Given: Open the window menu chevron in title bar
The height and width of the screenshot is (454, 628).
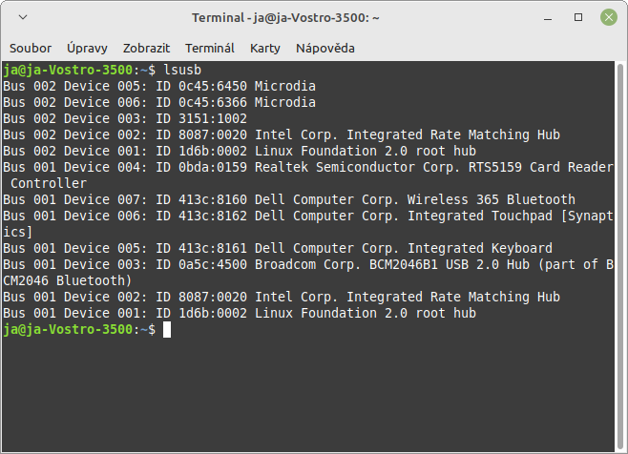Looking at the screenshot, I should point(23,18).
